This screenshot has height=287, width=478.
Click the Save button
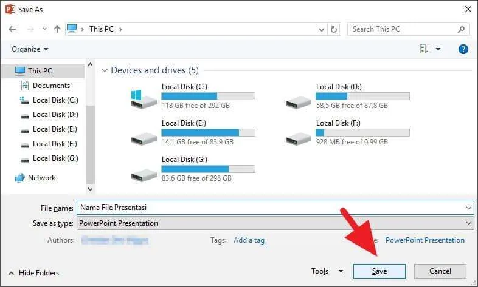point(379,271)
